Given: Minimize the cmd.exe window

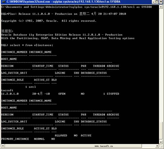Looking at the screenshot, I should 153,2.
